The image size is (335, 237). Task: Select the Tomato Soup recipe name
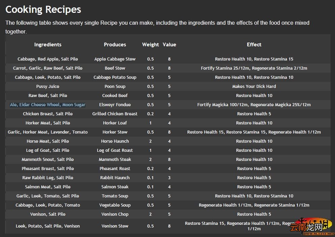click(x=115, y=196)
